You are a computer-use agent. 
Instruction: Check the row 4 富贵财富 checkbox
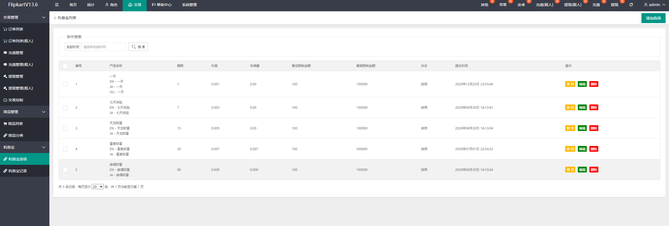tap(65, 149)
